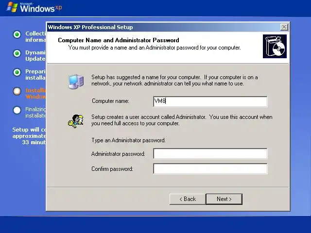Click the Collecting information step indicator
The image size is (311, 233).
pyautogui.click(x=17, y=34)
